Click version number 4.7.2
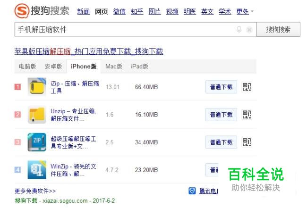Image resolution: width=307 pixels, height=208 pixels. tap(112, 170)
